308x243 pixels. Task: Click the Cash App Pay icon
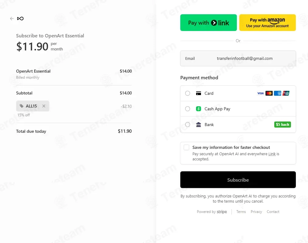pos(199,109)
